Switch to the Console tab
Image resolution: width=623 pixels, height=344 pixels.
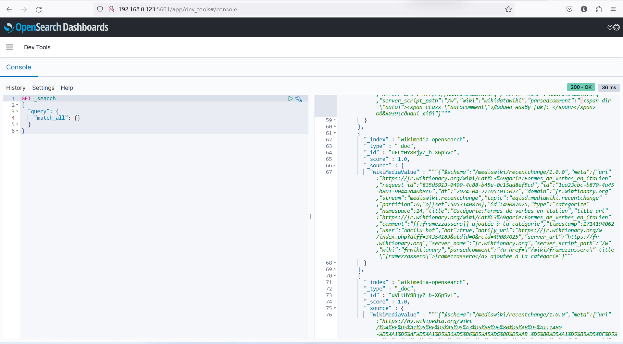coord(19,67)
